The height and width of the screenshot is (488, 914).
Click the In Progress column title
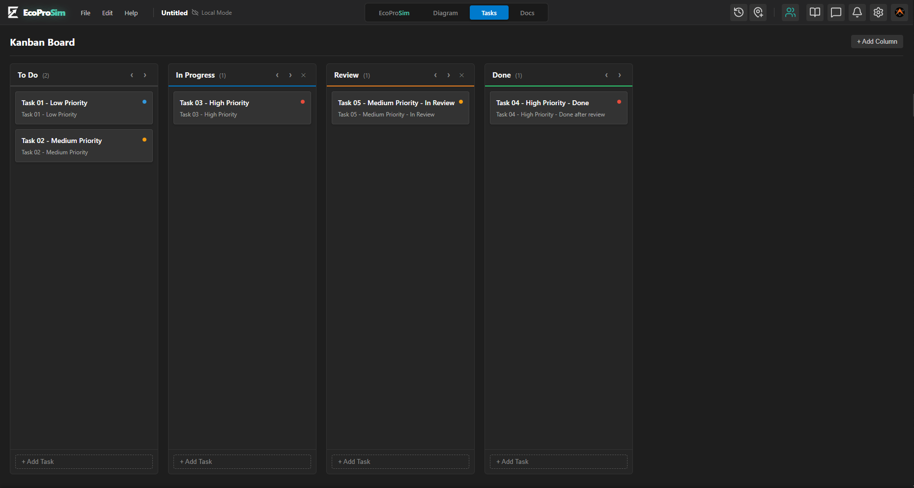(x=195, y=75)
